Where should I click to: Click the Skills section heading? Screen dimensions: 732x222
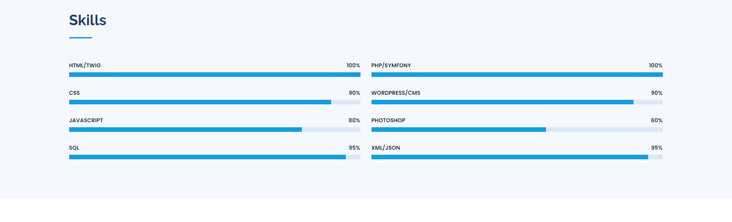click(87, 20)
